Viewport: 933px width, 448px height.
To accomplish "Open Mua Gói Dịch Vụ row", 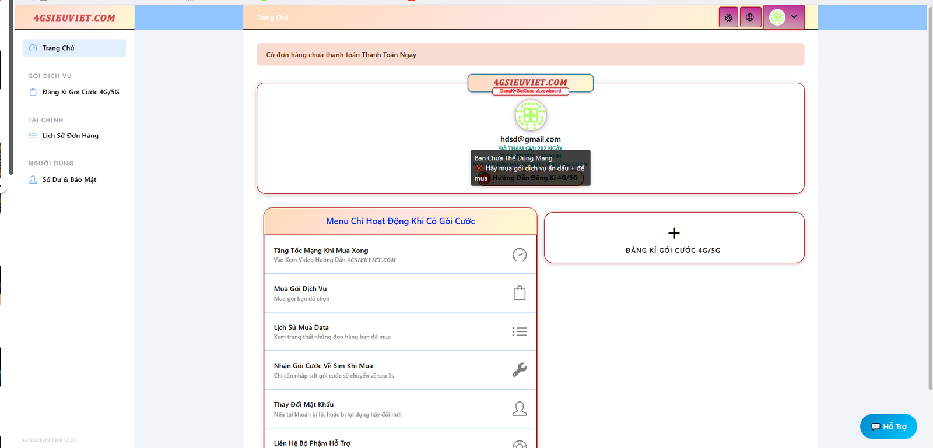I will pyautogui.click(x=400, y=293).
